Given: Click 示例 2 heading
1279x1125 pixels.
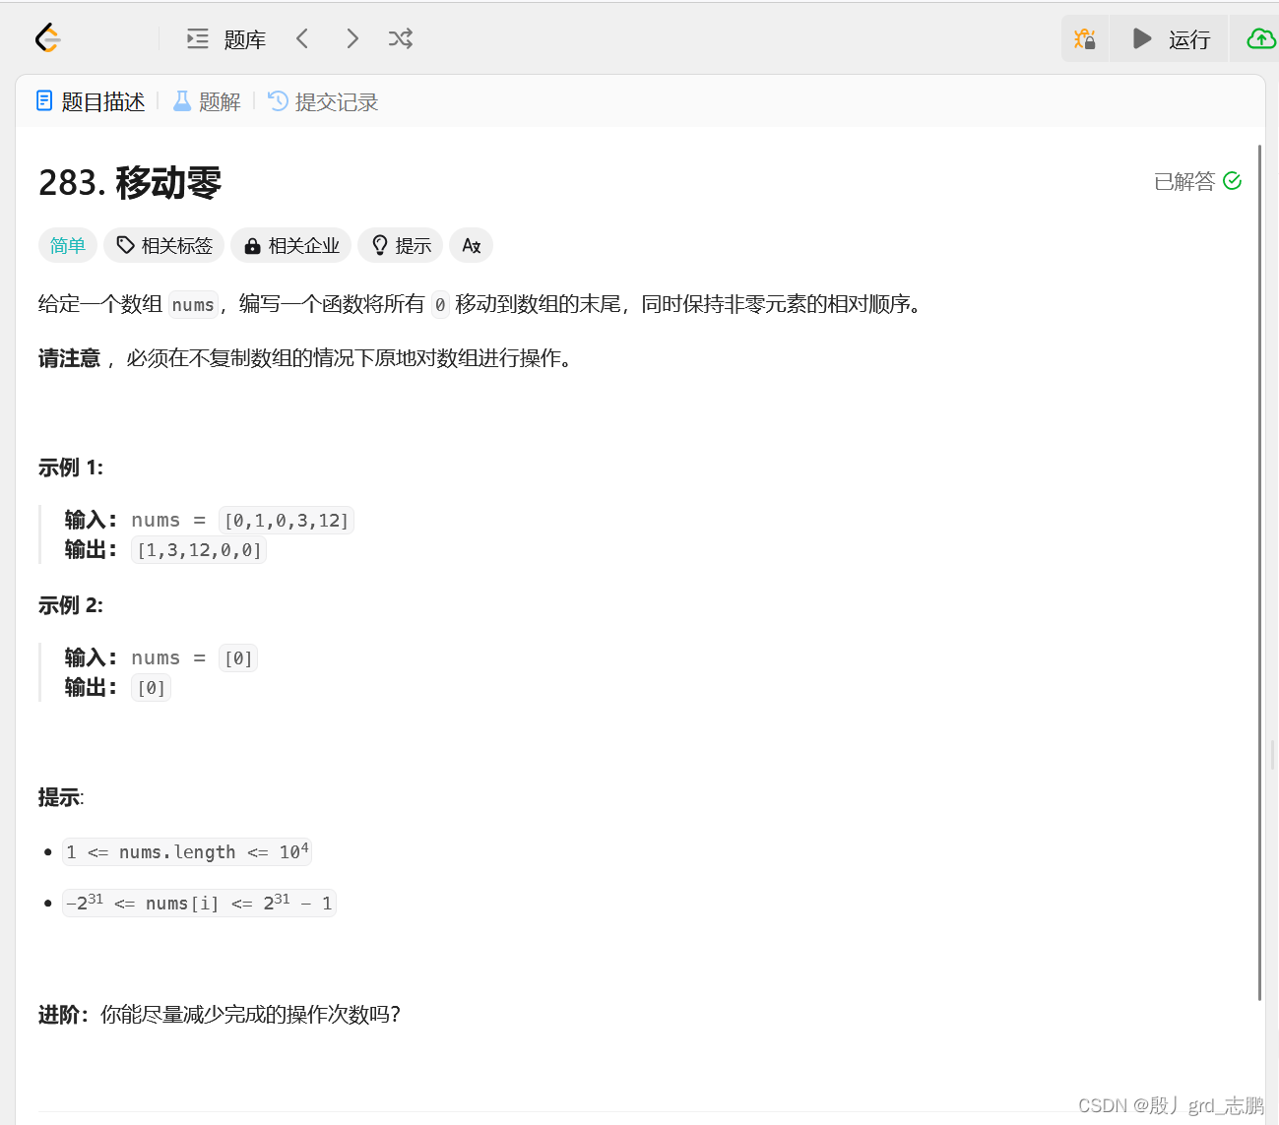Looking at the screenshot, I should click(x=71, y=605).
